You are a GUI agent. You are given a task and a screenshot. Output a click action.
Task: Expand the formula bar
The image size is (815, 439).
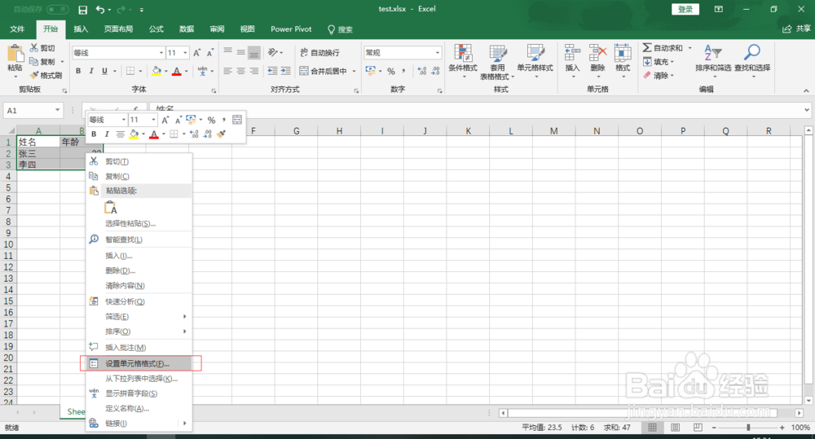click(x=806, y=110)
